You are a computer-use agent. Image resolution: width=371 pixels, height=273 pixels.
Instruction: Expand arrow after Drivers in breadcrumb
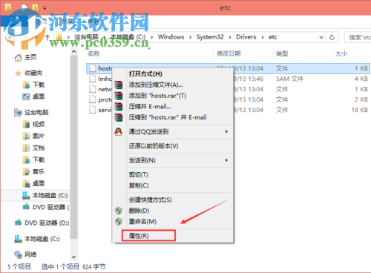coord(263,37)
